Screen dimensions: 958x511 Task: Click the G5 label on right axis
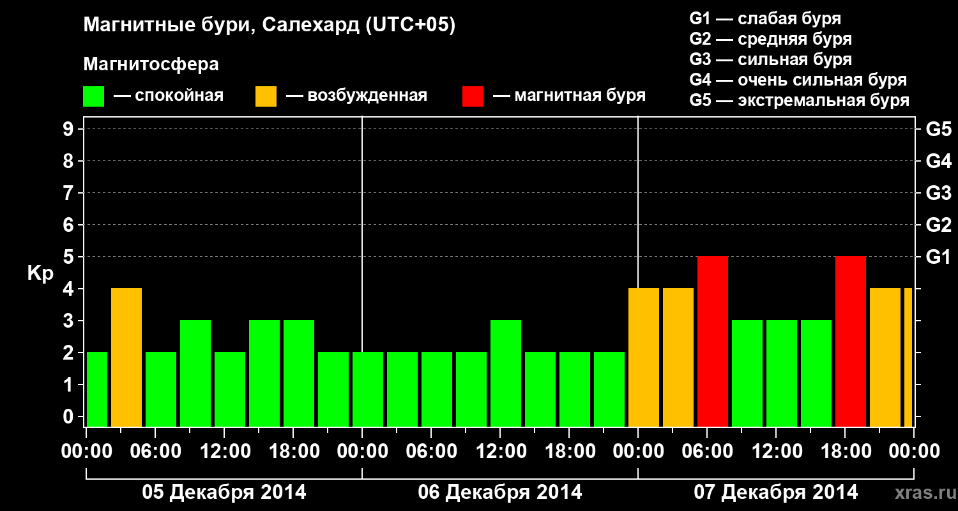938,129
